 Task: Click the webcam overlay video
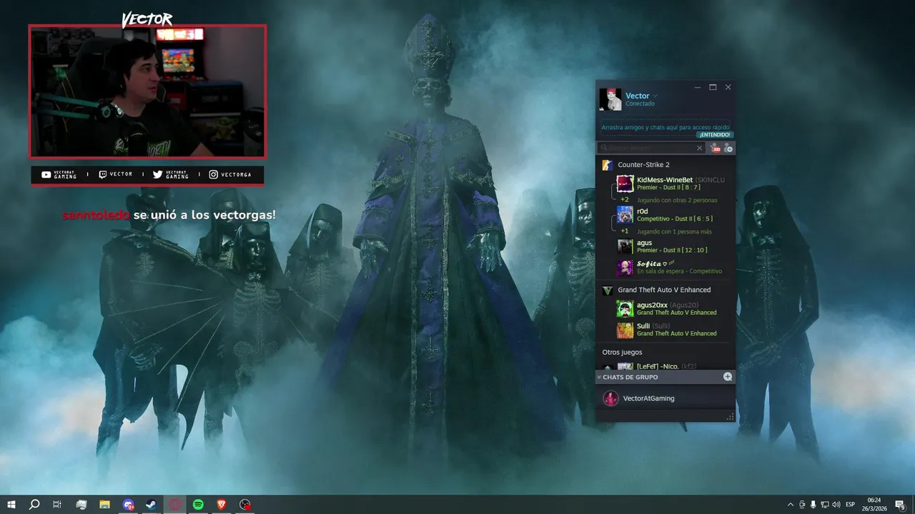pyautogui.click(x=147, y=91)
